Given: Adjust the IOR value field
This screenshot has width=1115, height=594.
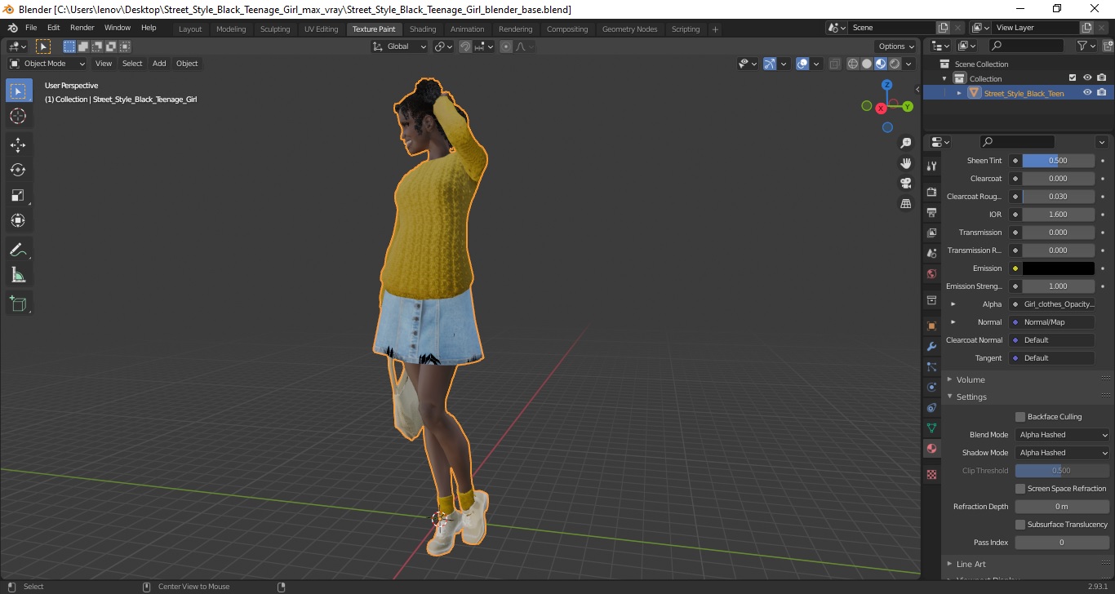Looking at the screenshot, I should 1058,215.
